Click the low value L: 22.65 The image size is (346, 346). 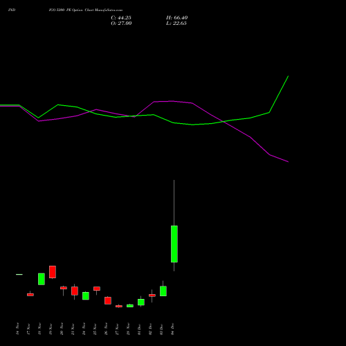click(176, 24)
